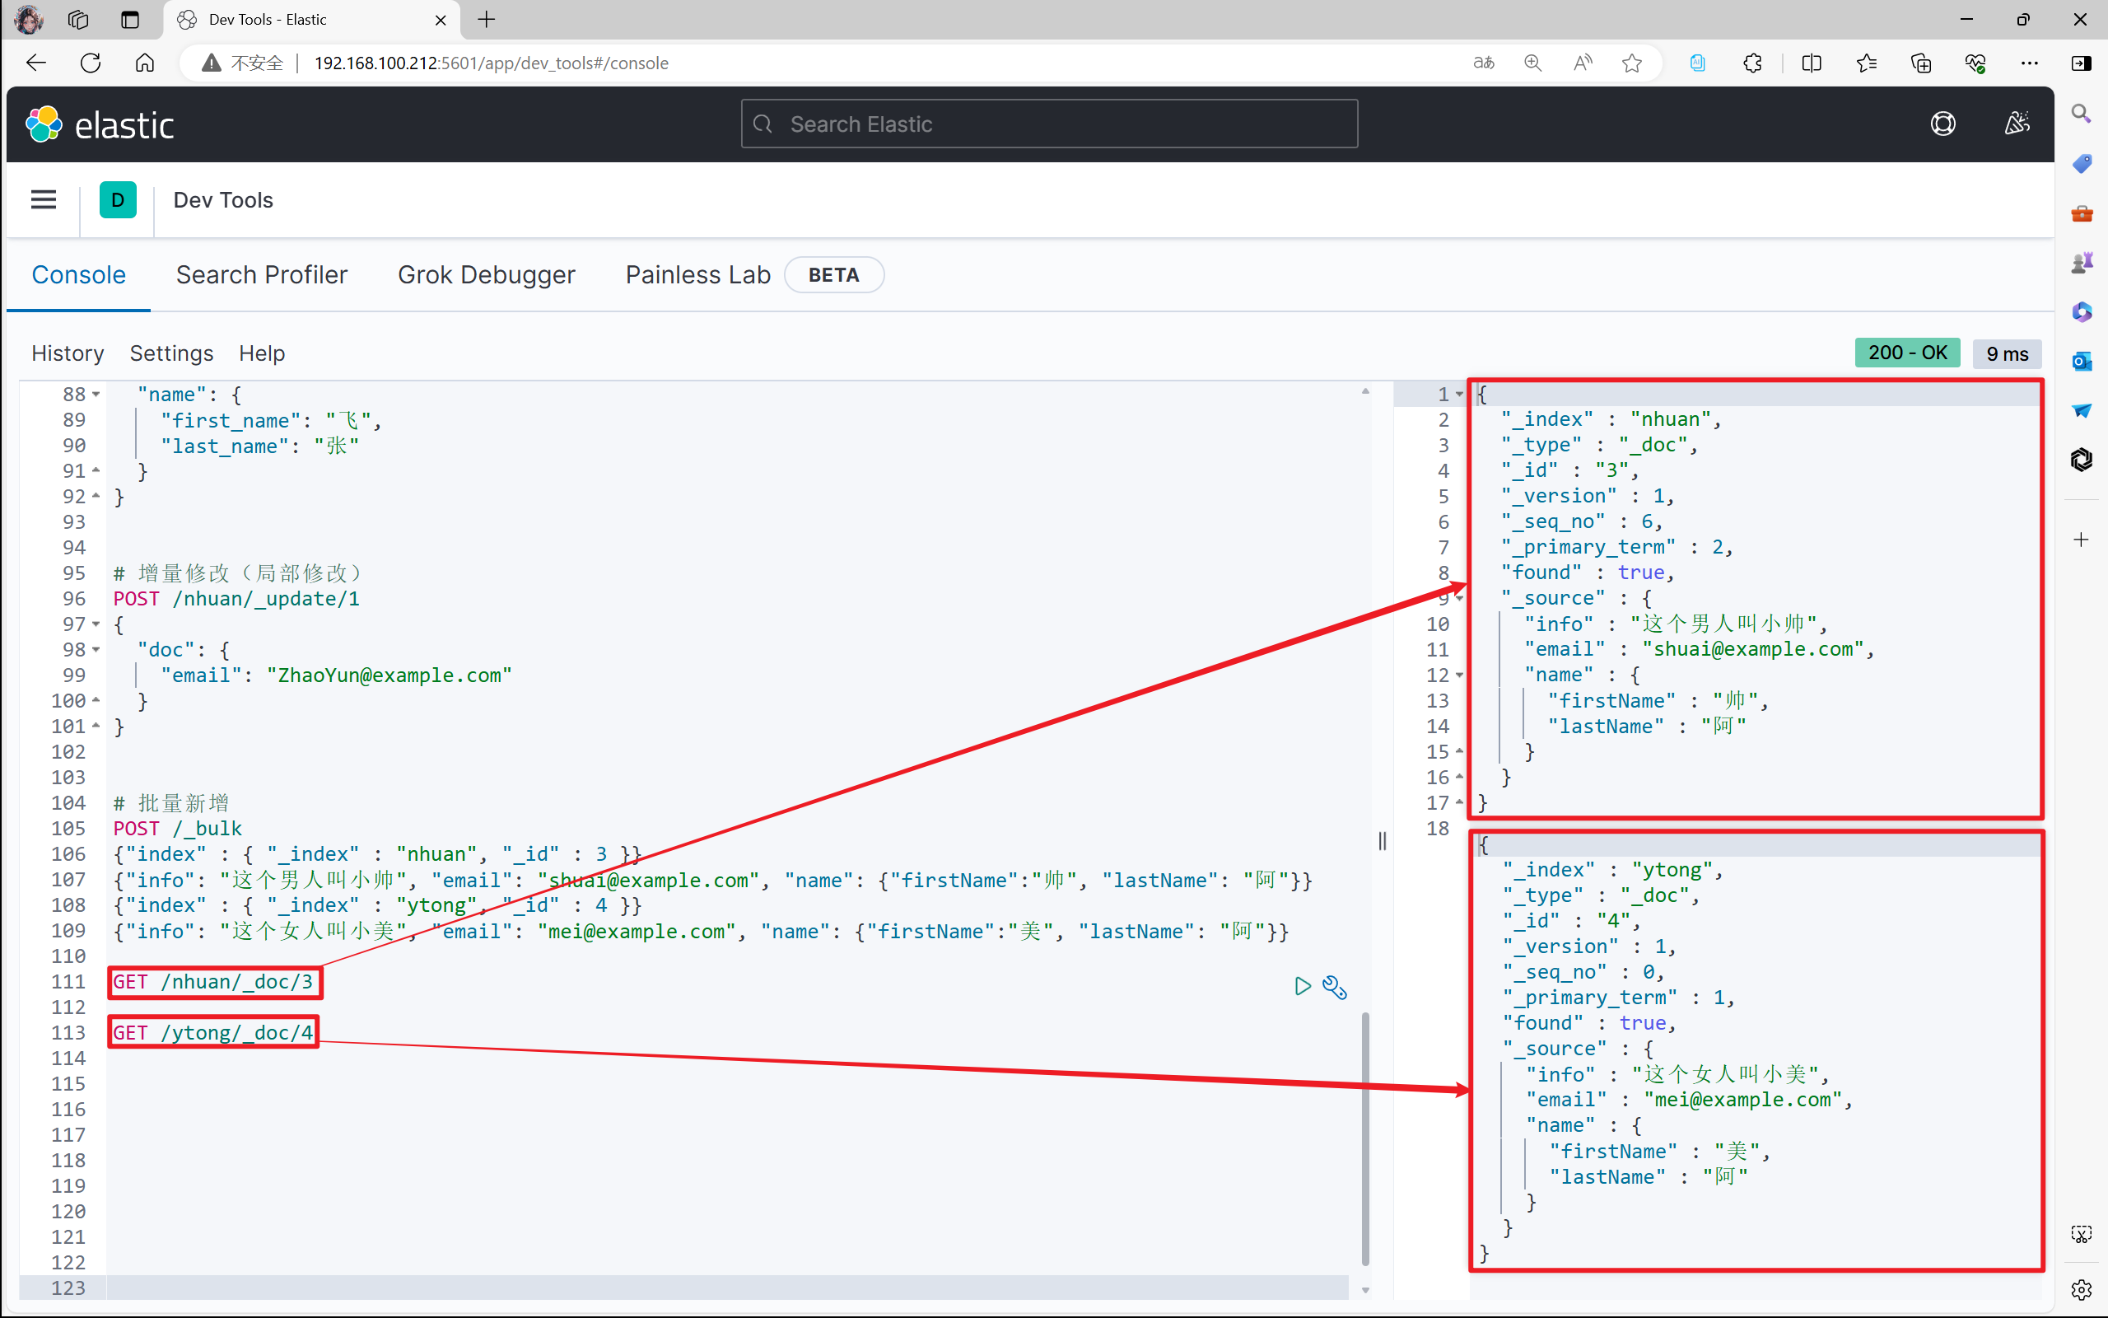The width and height of the screenshot is (2108, 1318).
Task: Click the green D space avatar
Action: click(x=118, y=199)
